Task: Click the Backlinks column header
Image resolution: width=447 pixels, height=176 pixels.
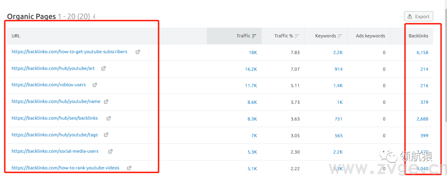Action: [x=418, y=36]
